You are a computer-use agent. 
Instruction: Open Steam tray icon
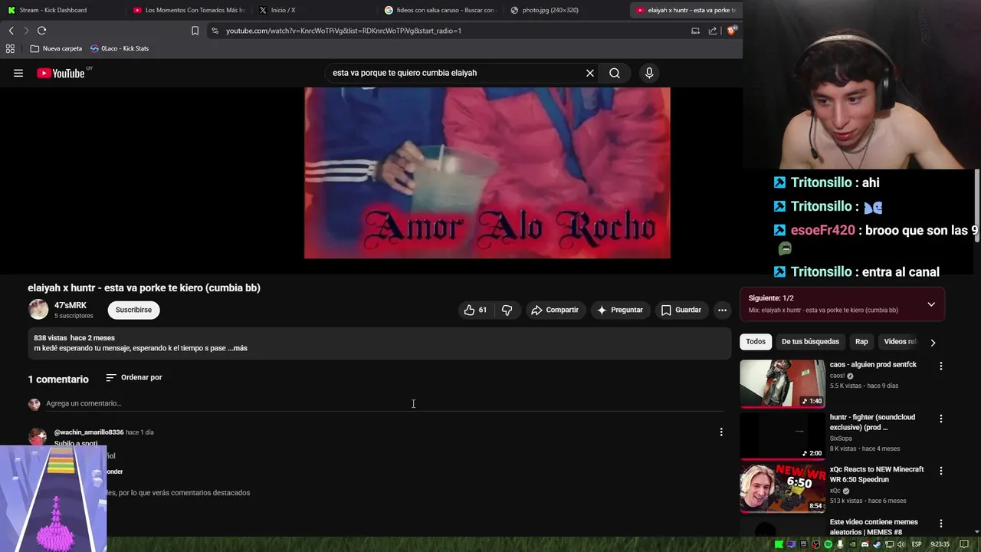coord(877,544)
